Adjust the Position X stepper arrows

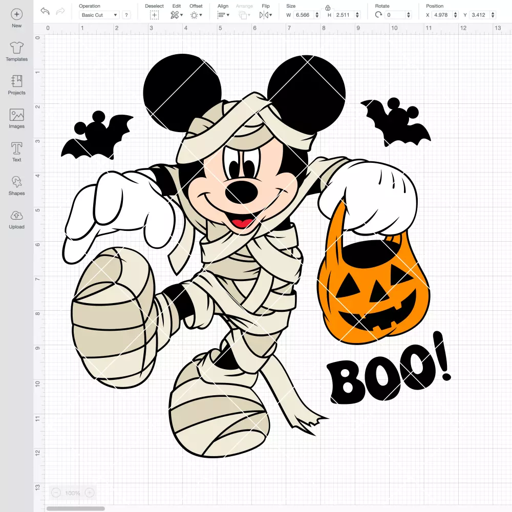[x=456, y=15]
